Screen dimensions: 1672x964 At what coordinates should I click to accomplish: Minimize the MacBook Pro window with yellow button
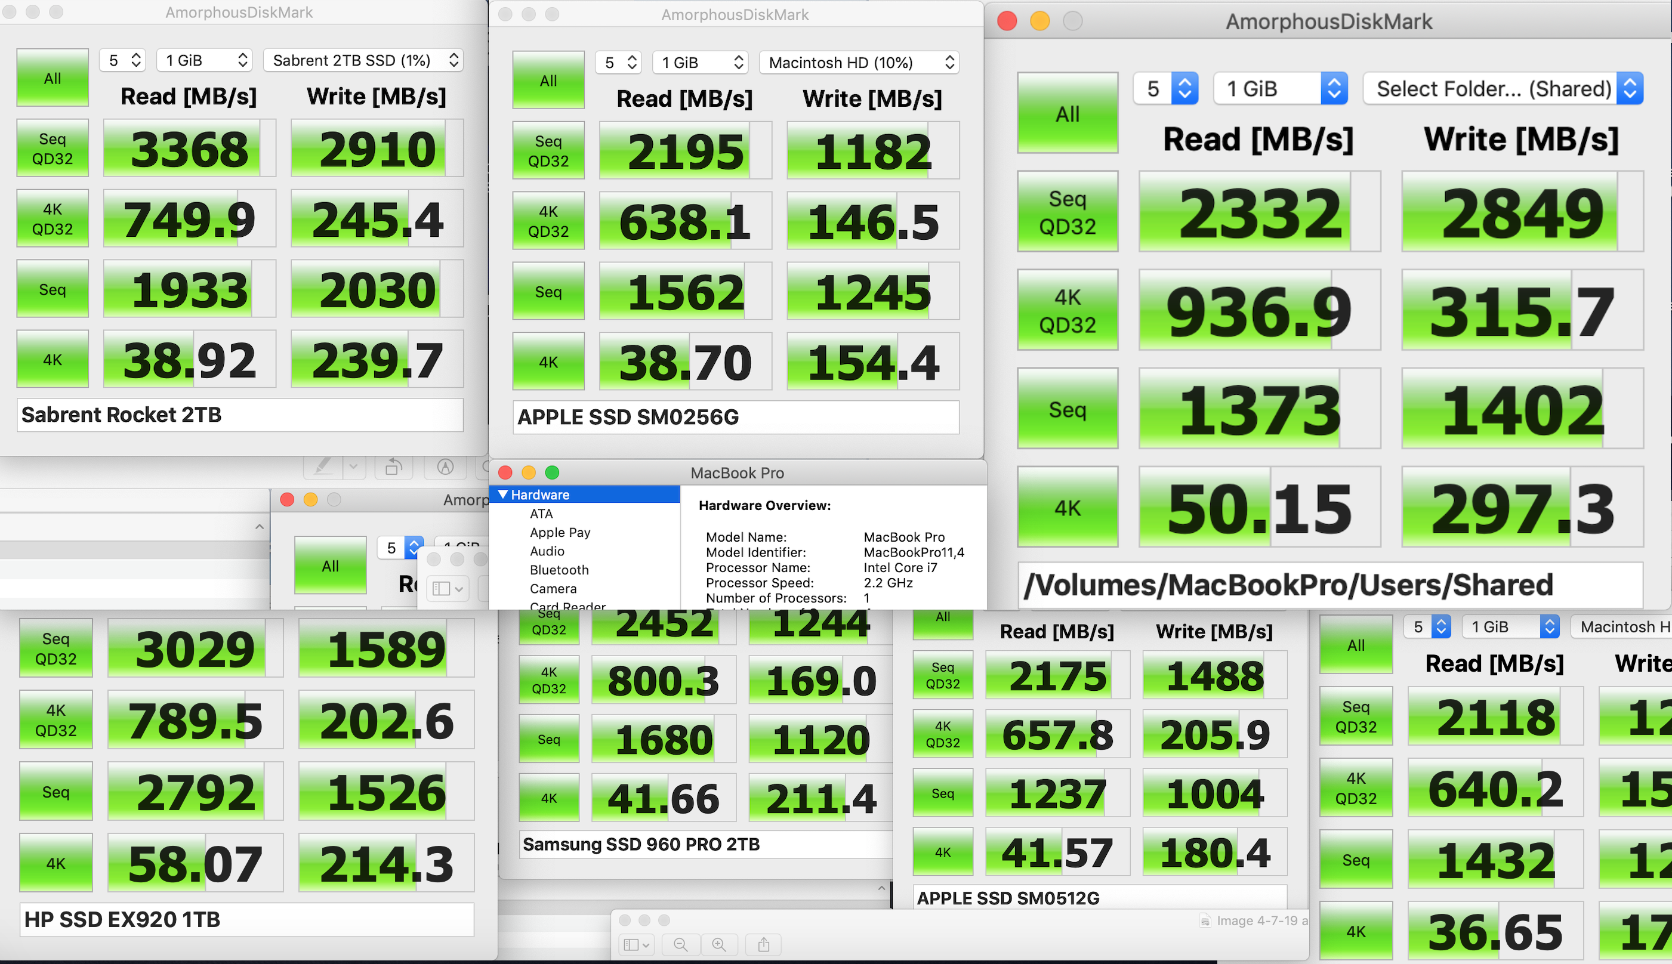529,472
